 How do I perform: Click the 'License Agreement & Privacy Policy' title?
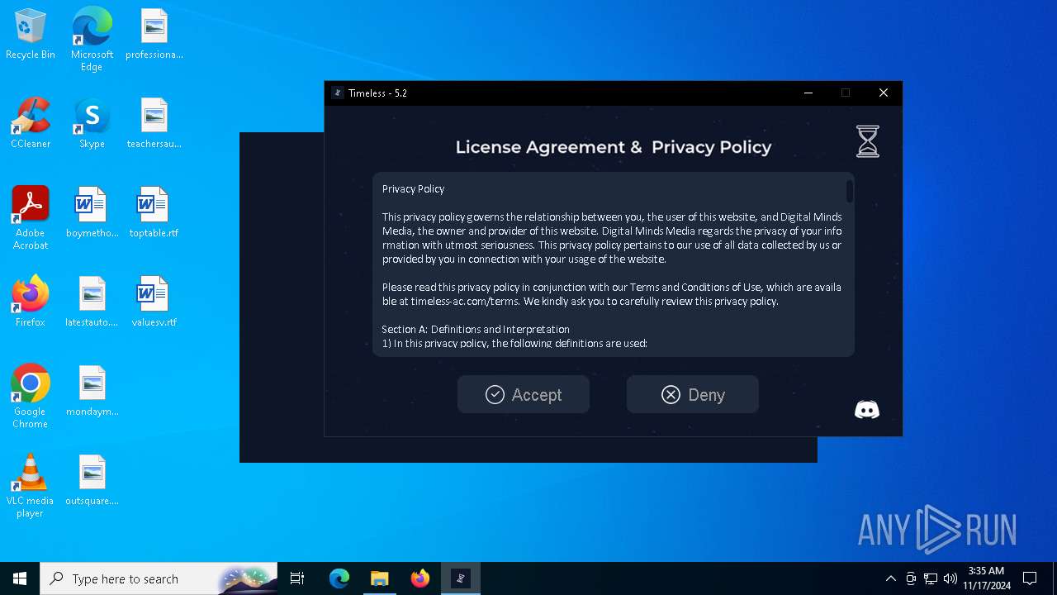[614, 147]
